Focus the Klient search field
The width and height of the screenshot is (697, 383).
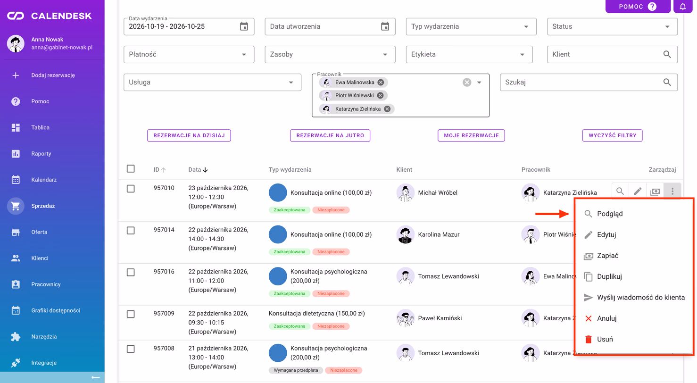612,54
